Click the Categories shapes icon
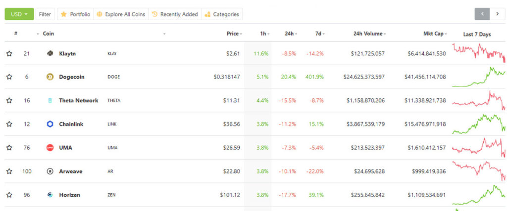This screenshot has height=211, width=507. coord(207,14)
